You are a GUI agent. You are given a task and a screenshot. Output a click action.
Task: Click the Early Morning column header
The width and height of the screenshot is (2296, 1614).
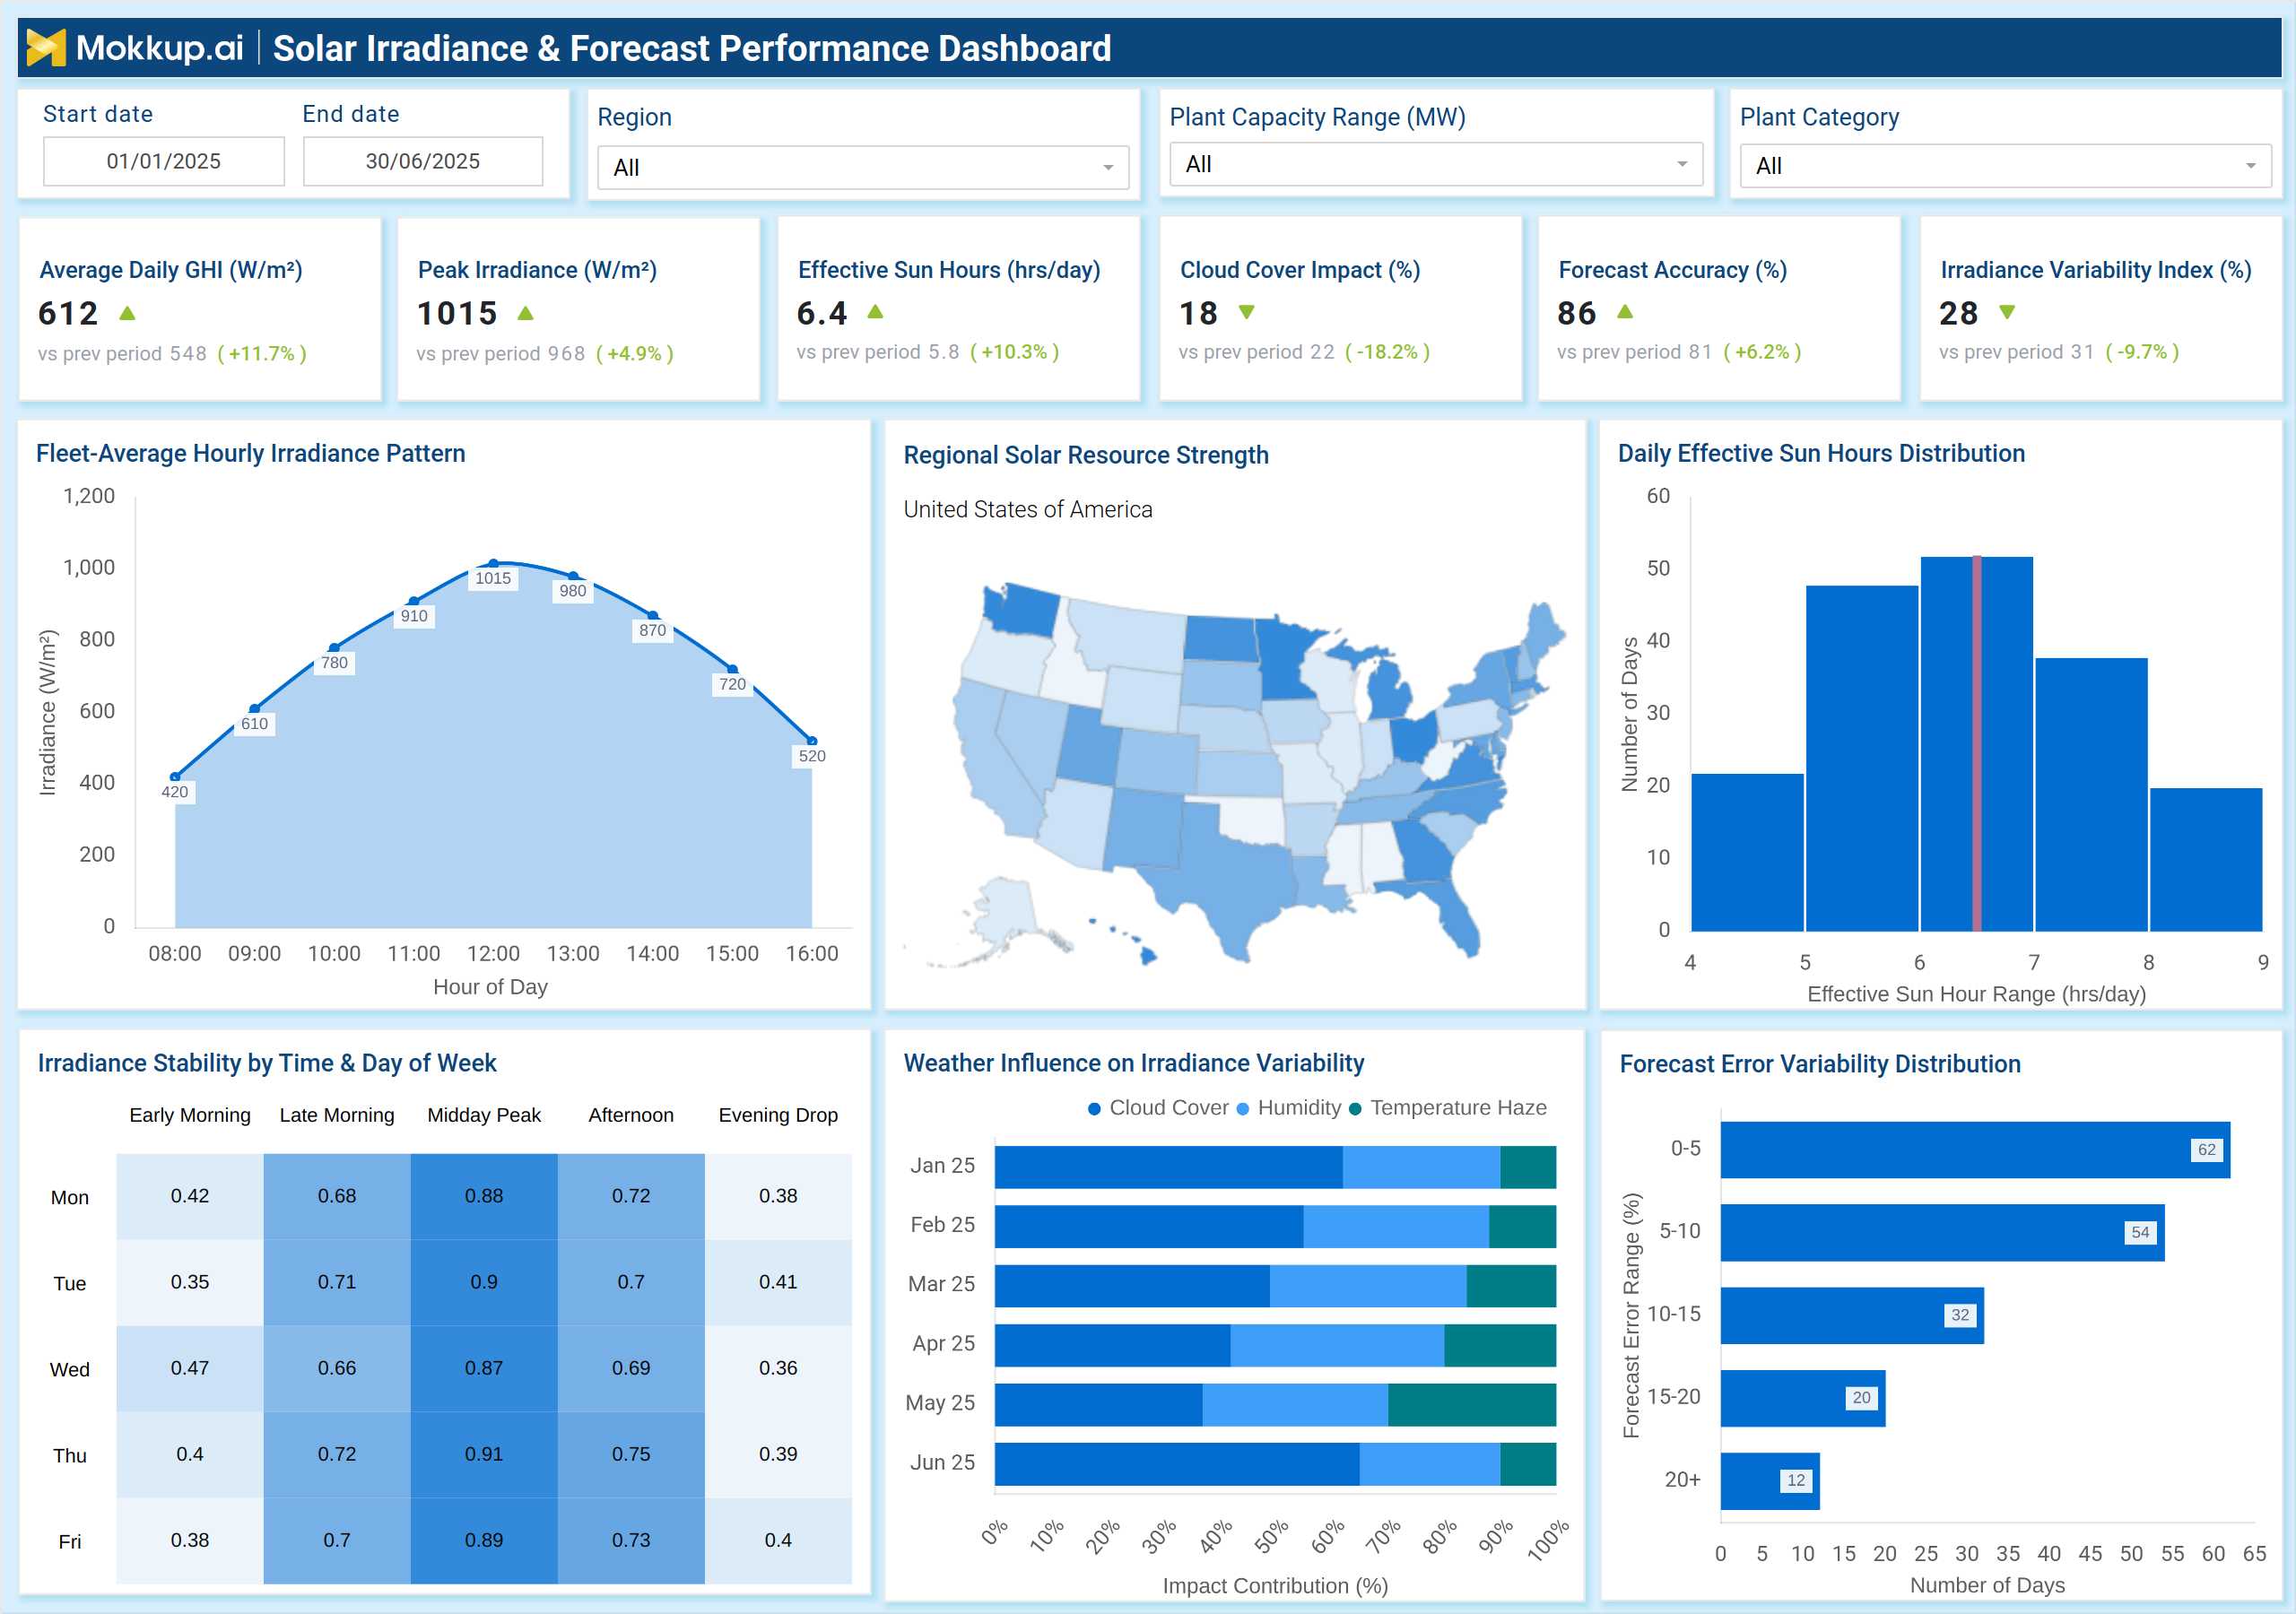point(190,1115)
